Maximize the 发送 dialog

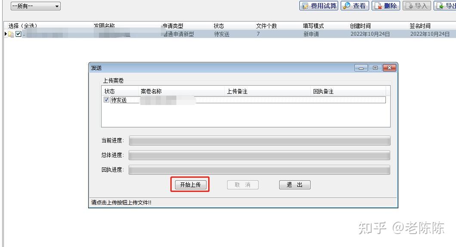tap(375, 68)
